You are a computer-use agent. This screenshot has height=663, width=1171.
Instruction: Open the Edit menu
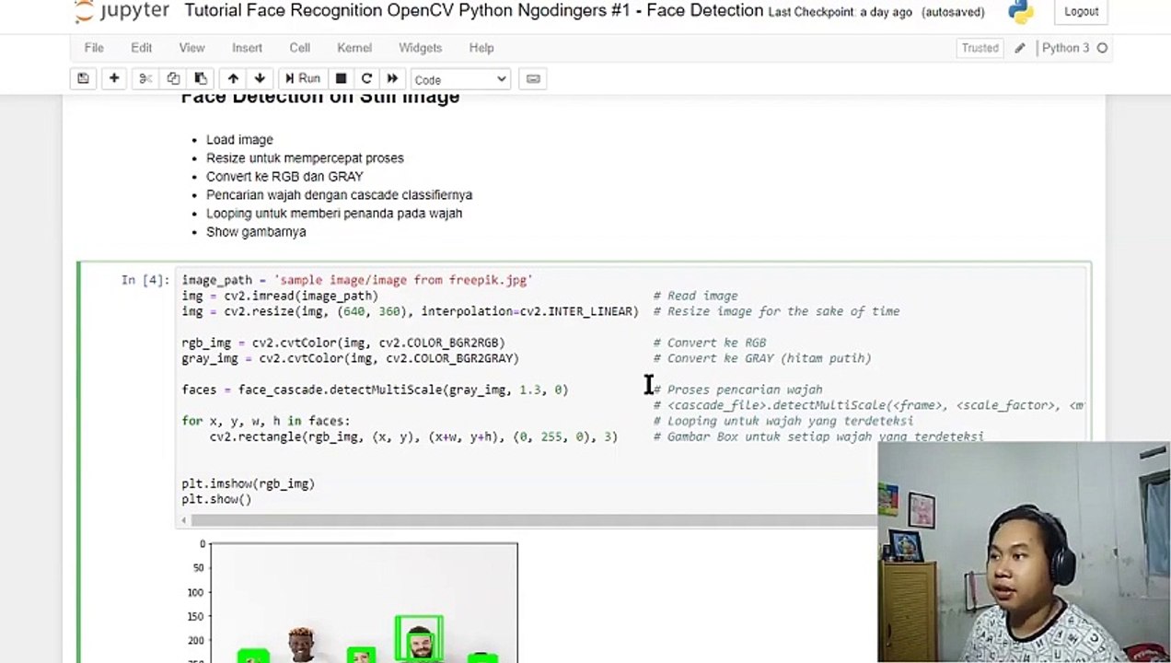(141, 48)
